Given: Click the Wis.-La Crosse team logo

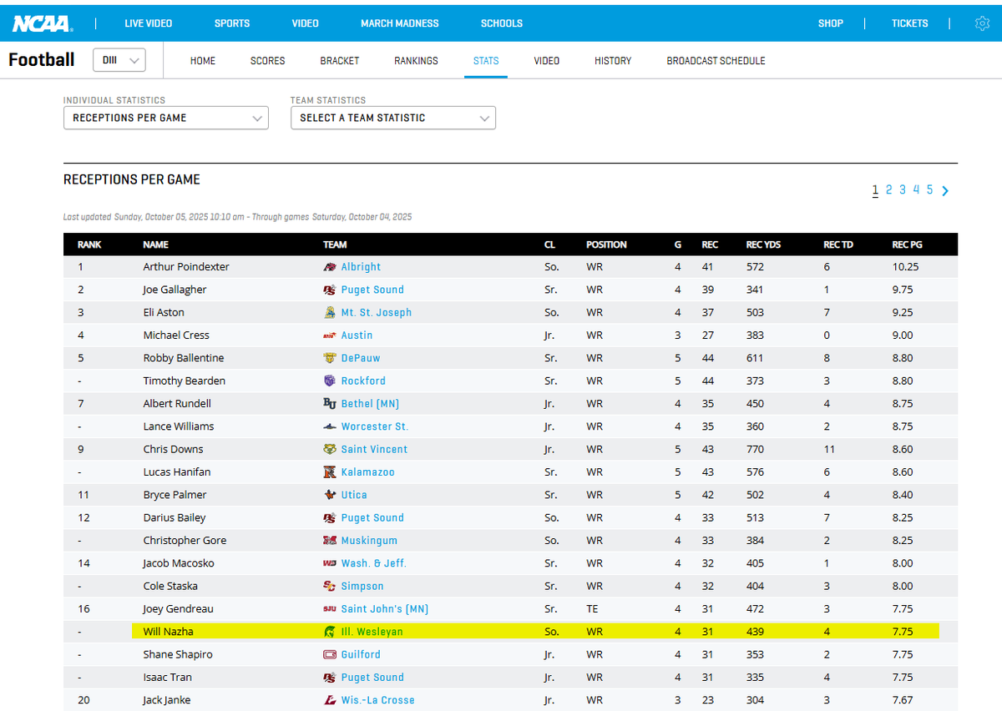Looking at the screenshot, I should click(x=330, y=700).
